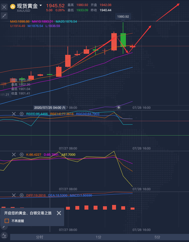Switch to the 分时 timeframe tab
The height and width of the screenshot is (242, 189).
pyautogui.click(x=40, y=237)
